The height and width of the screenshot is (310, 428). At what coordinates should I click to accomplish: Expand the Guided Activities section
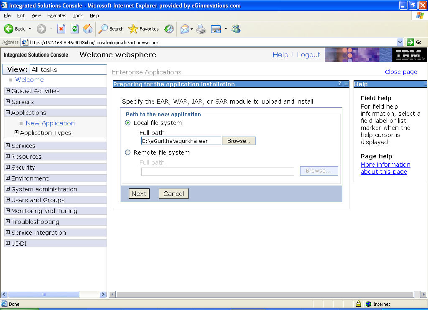coord(8,91)
